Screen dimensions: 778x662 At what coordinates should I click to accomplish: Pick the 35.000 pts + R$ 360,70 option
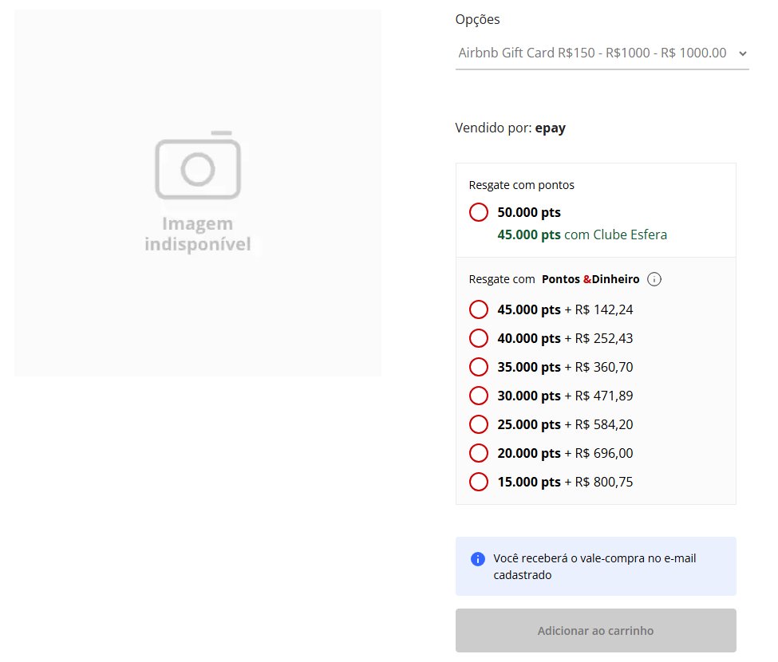pos(479,367)
